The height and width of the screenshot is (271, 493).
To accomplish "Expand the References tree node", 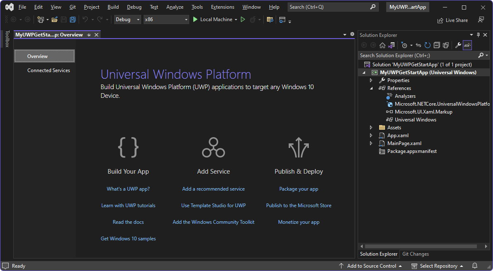I will pyautogui.click(x=371, y=88).
